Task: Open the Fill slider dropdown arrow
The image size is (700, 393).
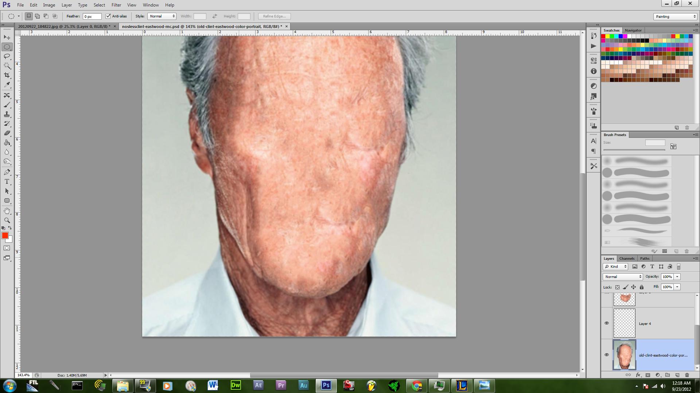Action: pyautogui.click(x=677, y=287)
